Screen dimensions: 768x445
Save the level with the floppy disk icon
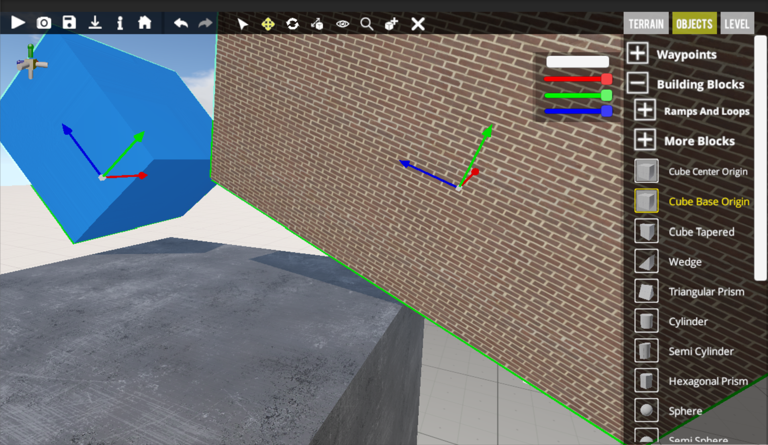click(x=69, y=22)
